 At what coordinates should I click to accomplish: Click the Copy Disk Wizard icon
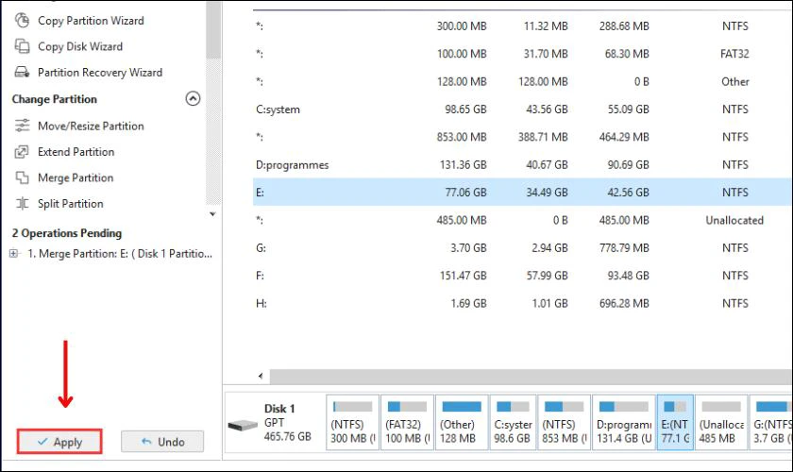tap(22, 46)
